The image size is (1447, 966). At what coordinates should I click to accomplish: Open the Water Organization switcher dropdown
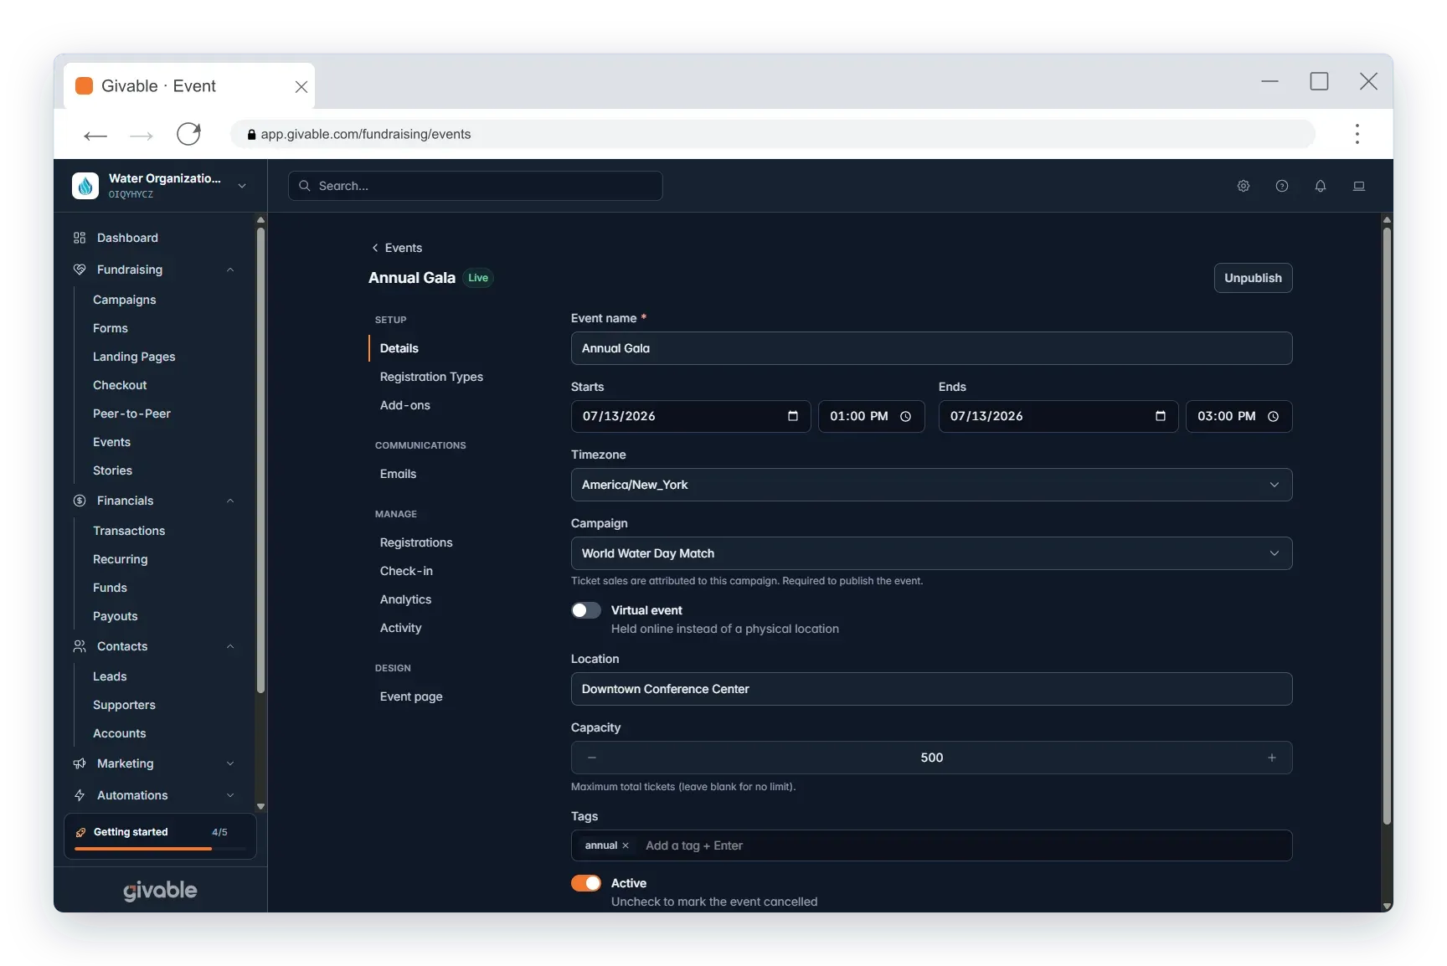[160, 186]
